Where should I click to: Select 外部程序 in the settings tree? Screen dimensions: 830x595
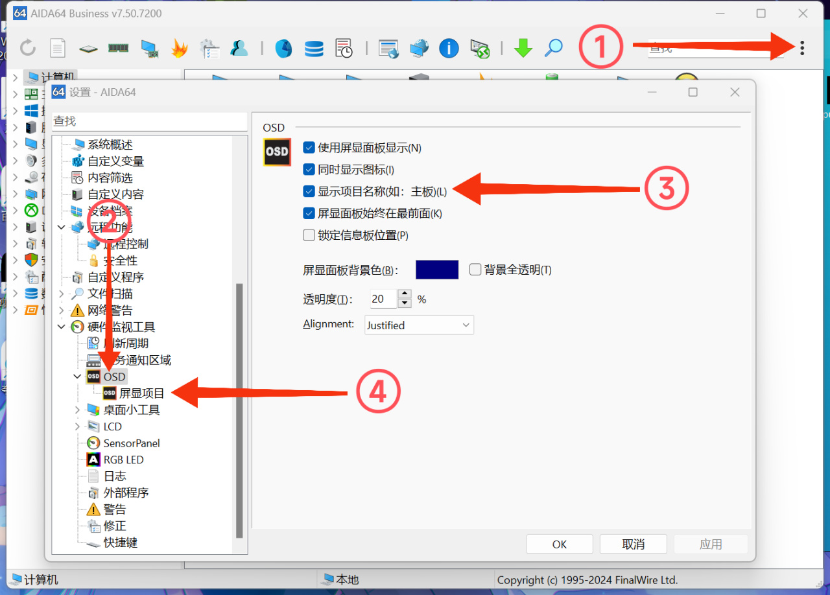pos(126,493)
